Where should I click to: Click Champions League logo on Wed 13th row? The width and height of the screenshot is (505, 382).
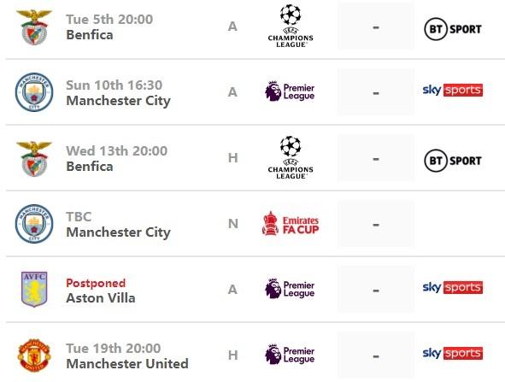(291, 158)
